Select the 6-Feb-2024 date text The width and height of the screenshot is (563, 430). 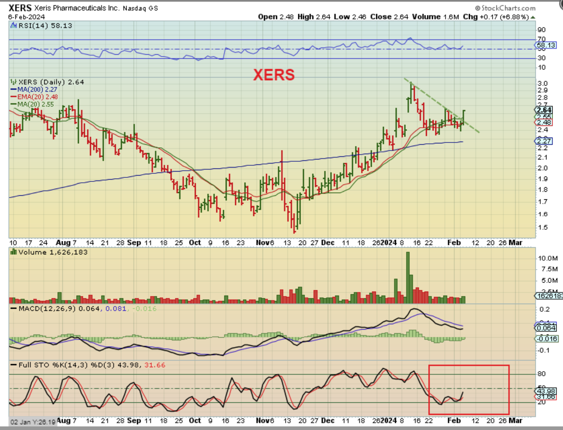click(x=26, y=17)
